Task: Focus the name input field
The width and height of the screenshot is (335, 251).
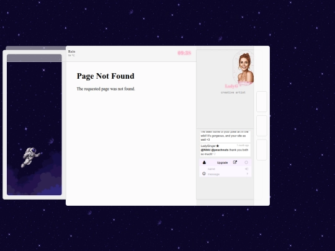Action: 225,169
